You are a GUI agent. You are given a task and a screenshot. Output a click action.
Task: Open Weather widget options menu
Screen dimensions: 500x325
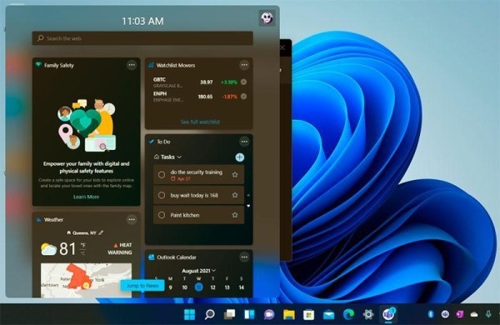coord(132,219)
